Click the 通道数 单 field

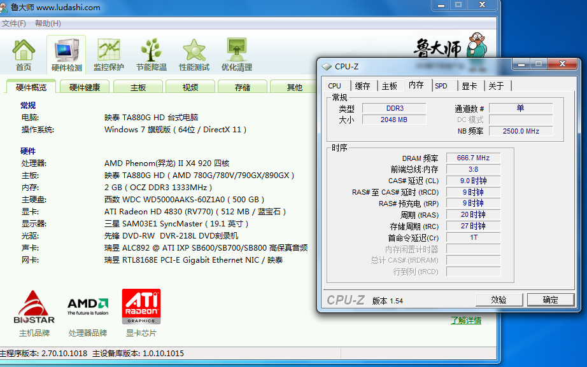click(x=521, y=109)
